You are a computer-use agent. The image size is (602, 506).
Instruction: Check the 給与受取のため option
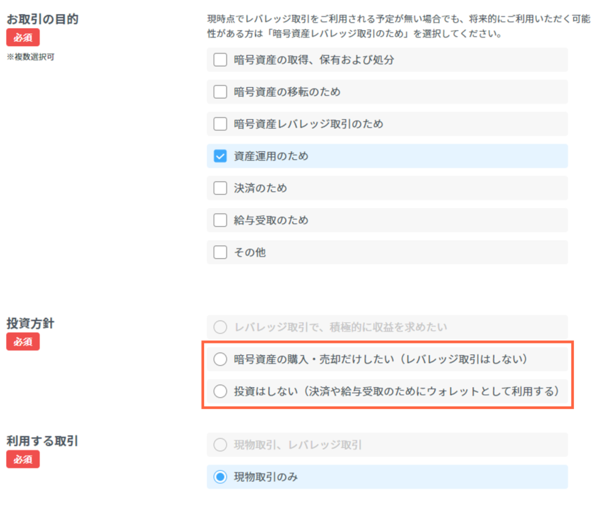[x=220, y=220]
